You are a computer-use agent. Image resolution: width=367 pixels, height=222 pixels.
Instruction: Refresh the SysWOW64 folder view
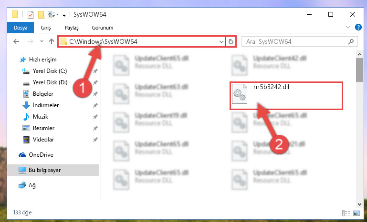(231, 41)
